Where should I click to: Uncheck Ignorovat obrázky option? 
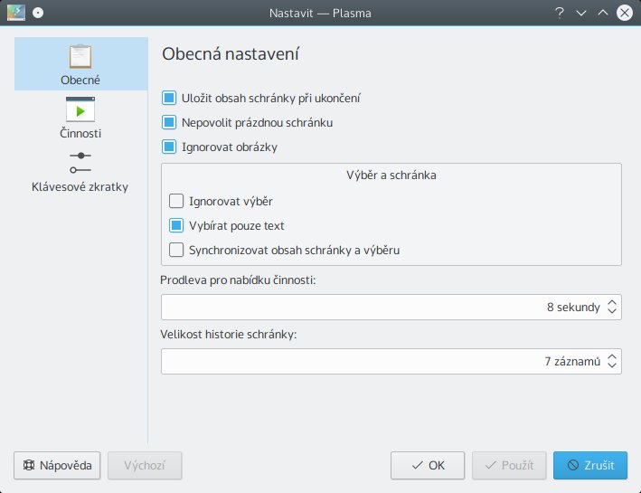[x=169, y=147]
